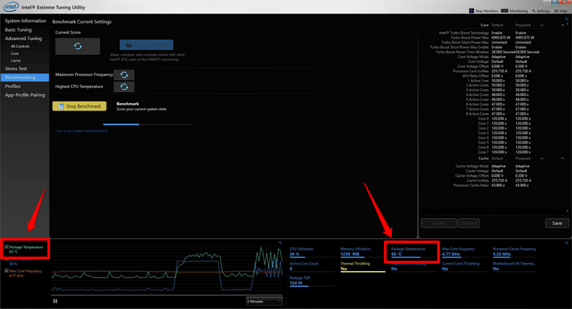Screen dimensions: 572x309
Task: Refresh the Highest CPU Temperature value
Action: pyautogui.click(x=124, y=87)
